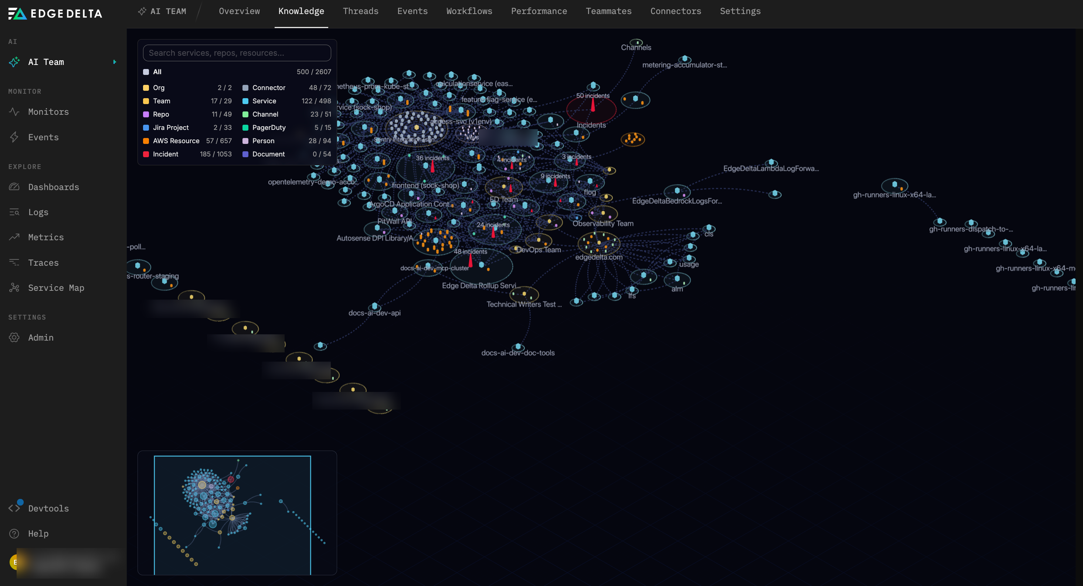This screenshot has width=1083, height=586.
Task: Click the Metrics trend icon
Action: (x=14, y=237)
